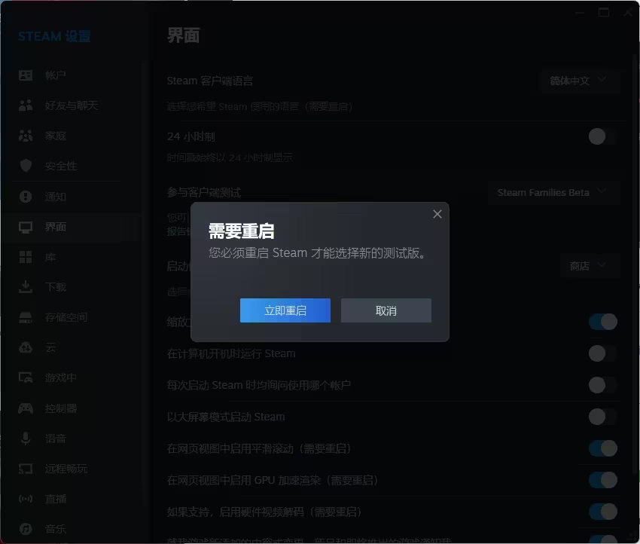
Task: Click the 帐户 account icon in sidebar
Action: click(x=26, y=75)
